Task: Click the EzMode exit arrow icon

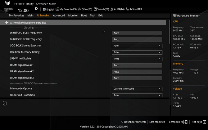Action: coord(185,122)
